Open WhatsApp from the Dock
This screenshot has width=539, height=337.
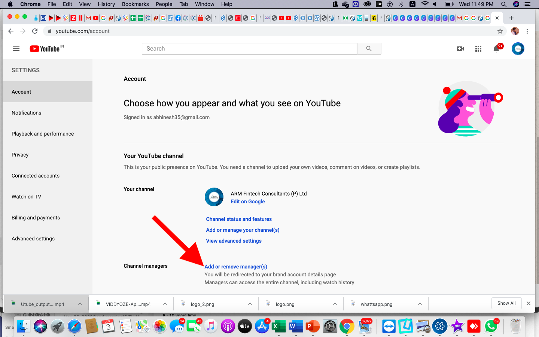[491, 327]
